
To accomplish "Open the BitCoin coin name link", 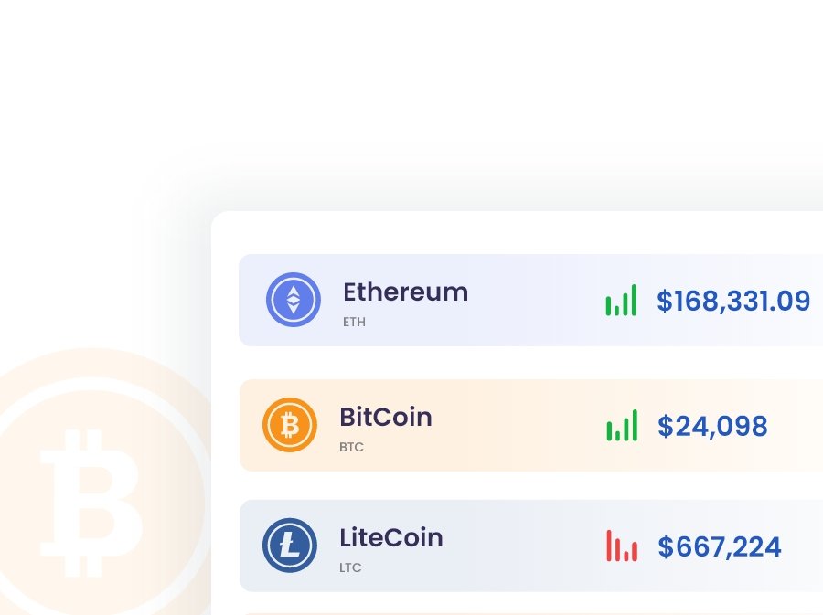I will pyautogui.click(x=385, y=418).
